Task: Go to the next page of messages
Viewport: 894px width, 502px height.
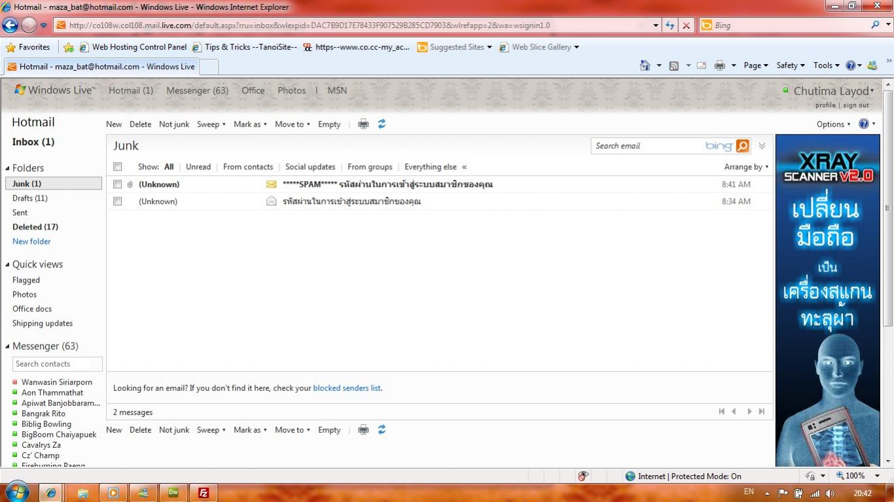Action: [x=749, y=412]
